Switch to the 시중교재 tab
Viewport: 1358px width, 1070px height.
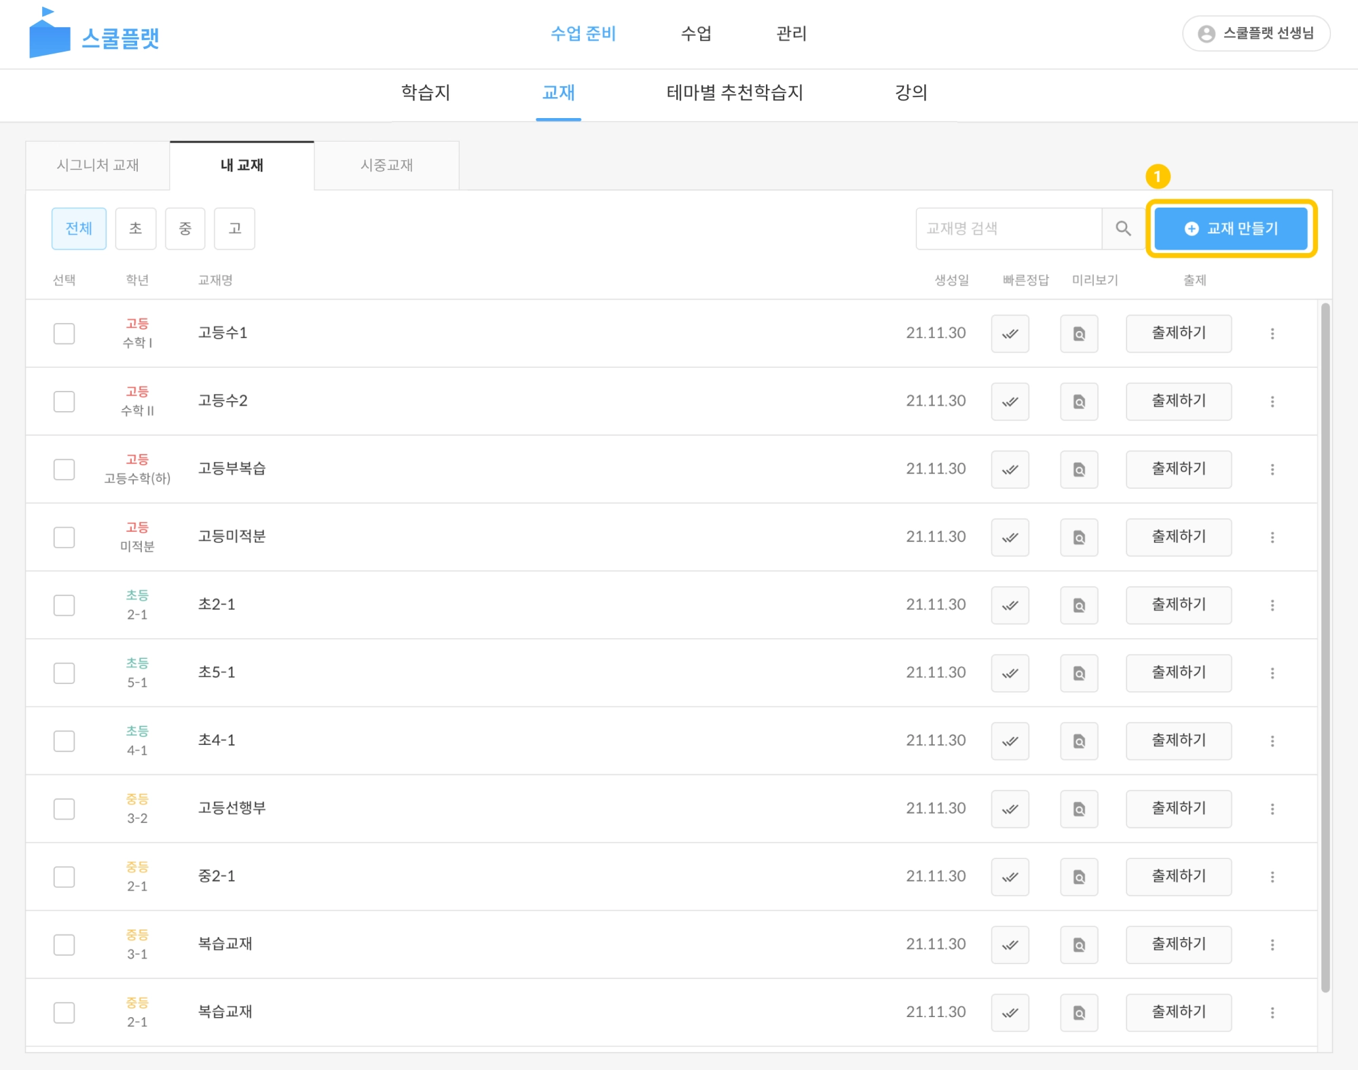386,165
